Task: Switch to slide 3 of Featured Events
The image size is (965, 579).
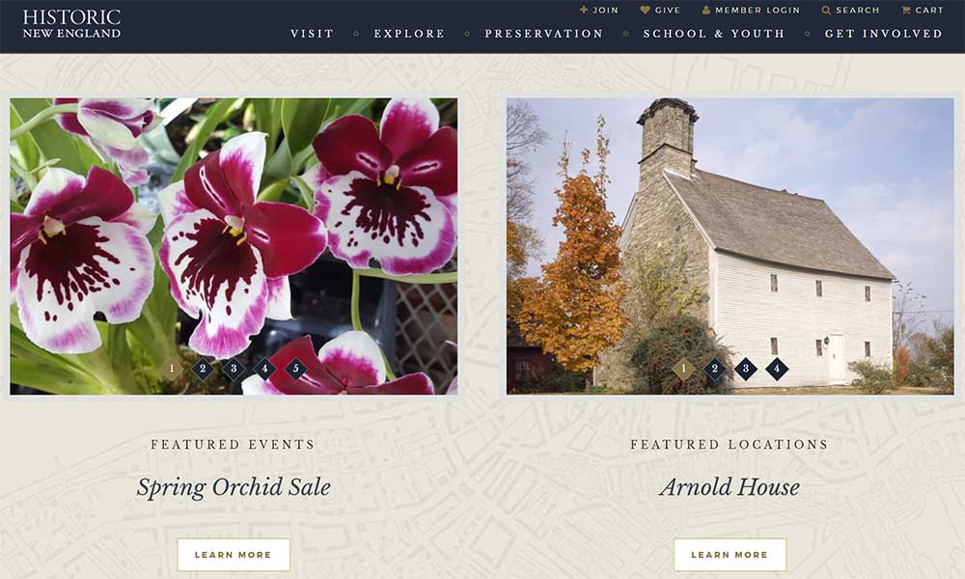Action: (234, 369)
